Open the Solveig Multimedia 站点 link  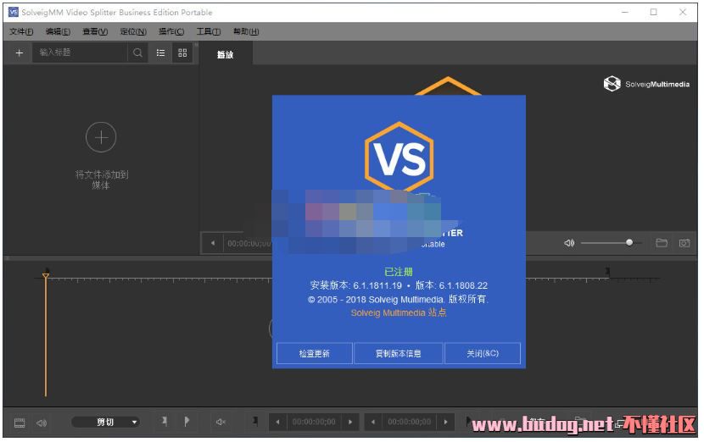tap(398, 312)
